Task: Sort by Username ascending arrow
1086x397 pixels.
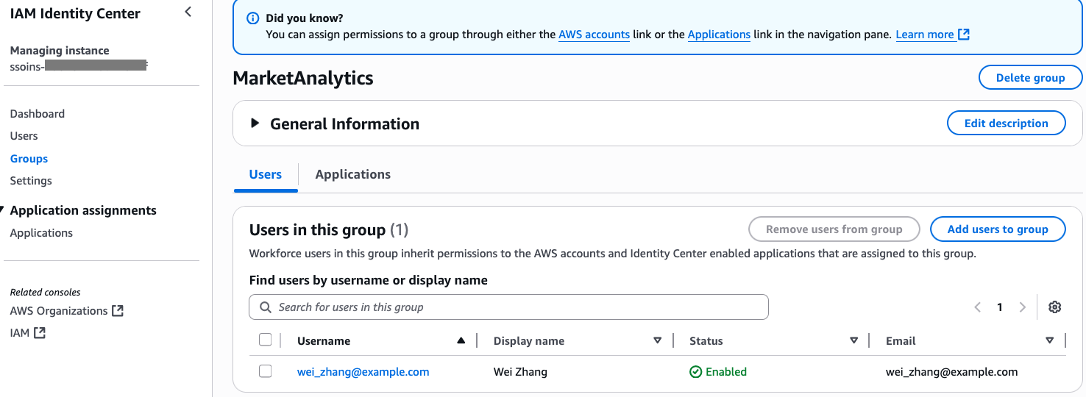Action: point(461,340)
